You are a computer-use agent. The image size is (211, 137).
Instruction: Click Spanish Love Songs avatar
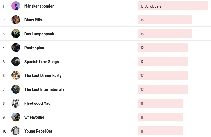pyautogui.click(x=16, y=61)
